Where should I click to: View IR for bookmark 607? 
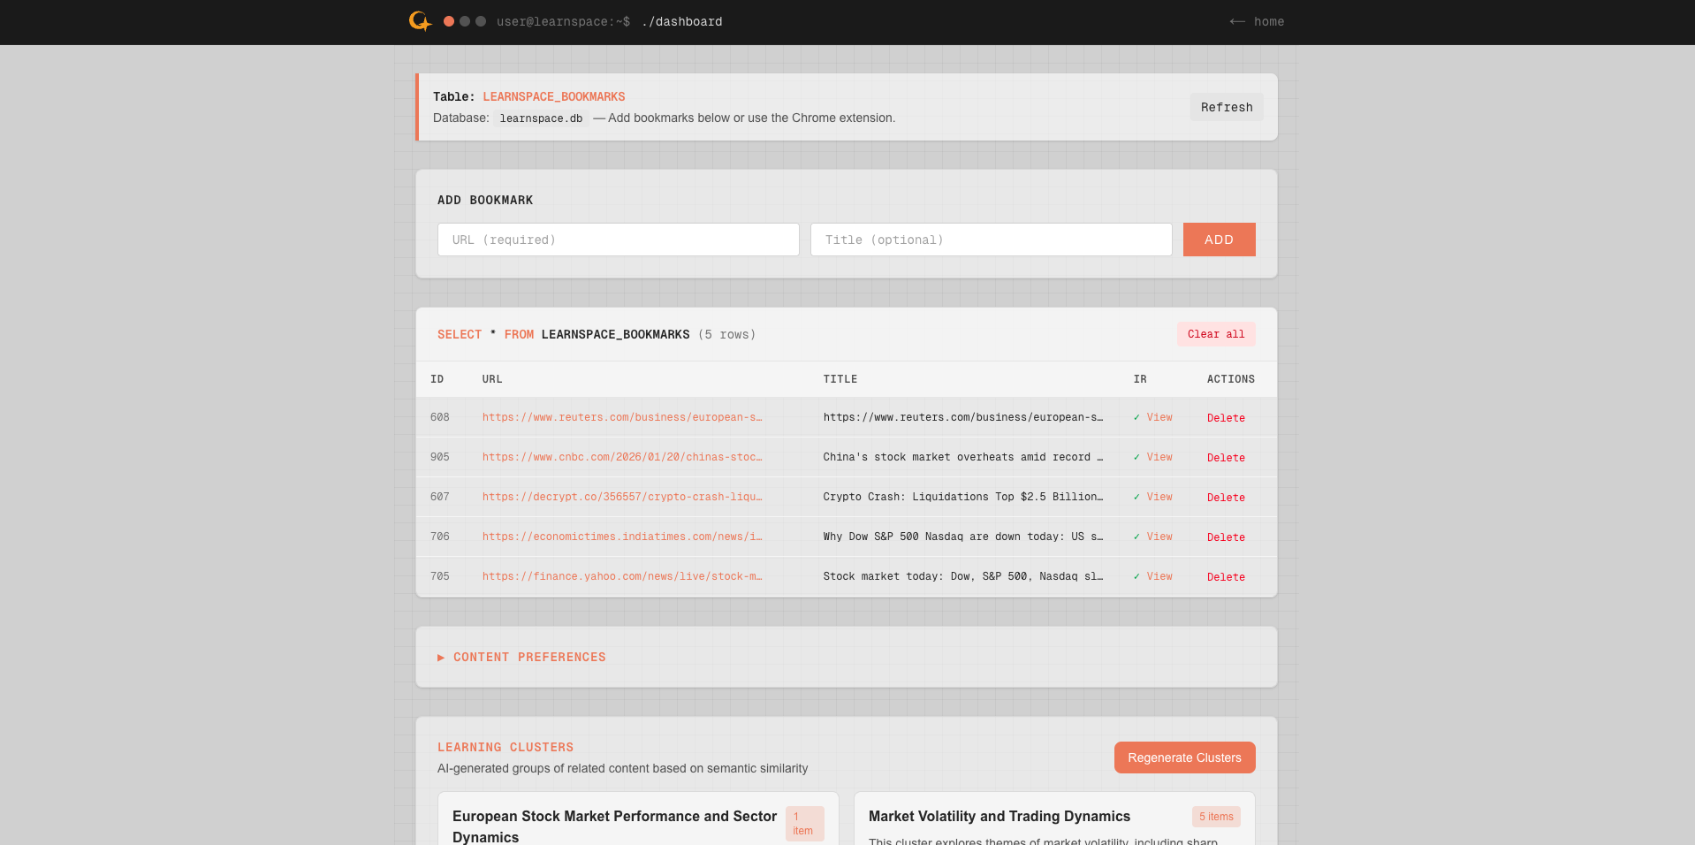tap(1159, 497)
